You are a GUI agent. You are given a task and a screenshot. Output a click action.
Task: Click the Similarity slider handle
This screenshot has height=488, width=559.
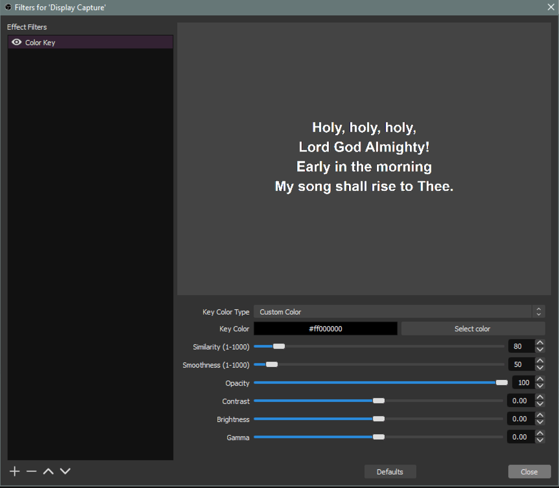pos(279,346)
